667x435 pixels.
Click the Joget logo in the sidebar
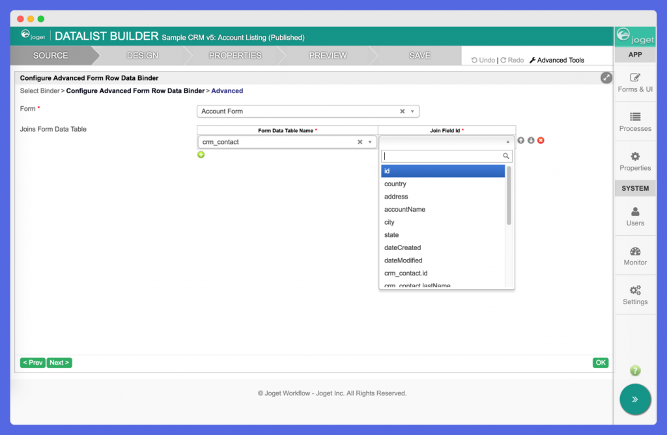click(x=635, y=36)
